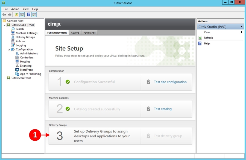Select the Administrators node icon

pos(17,54)
